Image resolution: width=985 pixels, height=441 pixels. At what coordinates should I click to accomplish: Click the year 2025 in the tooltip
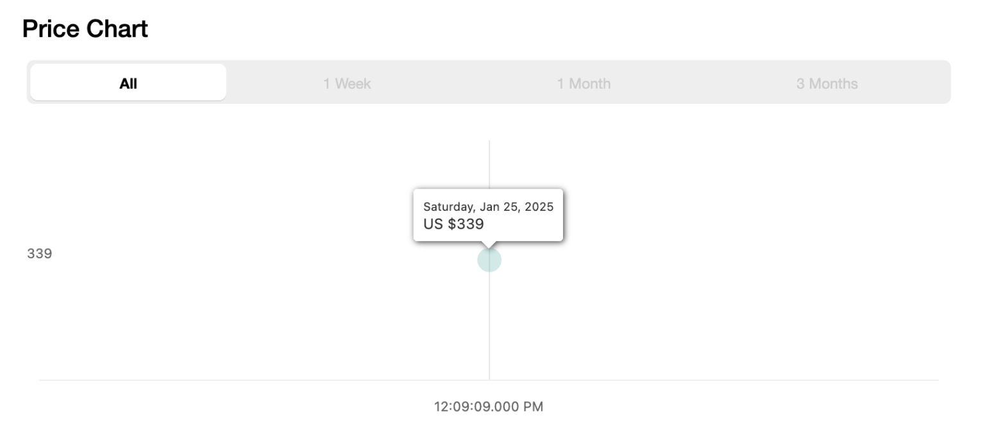[x=539, y=207]
